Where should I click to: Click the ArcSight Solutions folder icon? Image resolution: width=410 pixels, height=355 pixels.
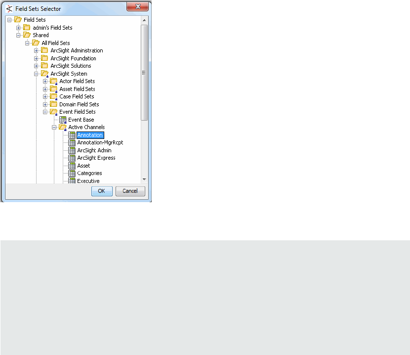click(44, 66)
